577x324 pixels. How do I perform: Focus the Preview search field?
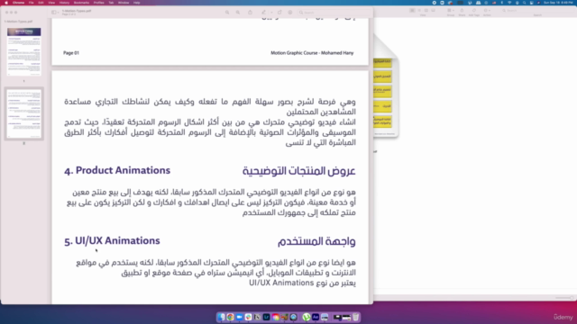tap(333, 12)
